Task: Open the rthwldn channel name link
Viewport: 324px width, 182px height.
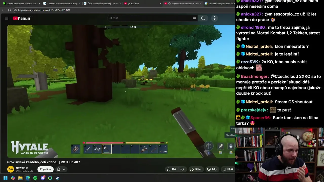Action: (21, 168)
